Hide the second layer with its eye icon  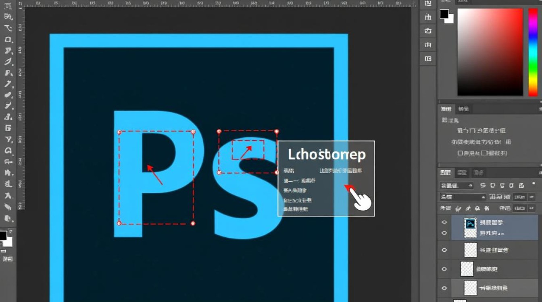444,250
